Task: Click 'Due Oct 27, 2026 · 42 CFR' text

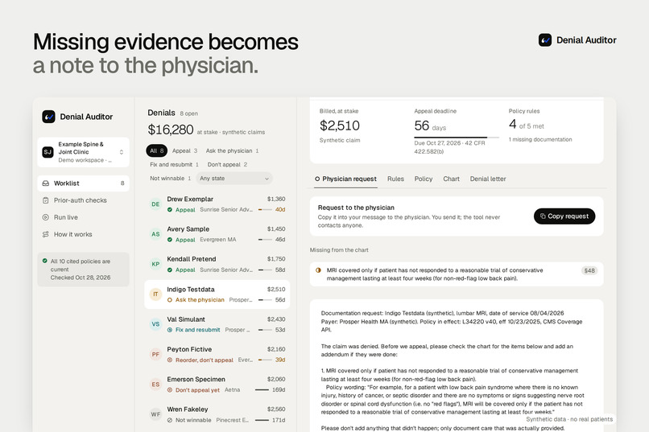Action: pyautogui.click(x=449, y=143)
